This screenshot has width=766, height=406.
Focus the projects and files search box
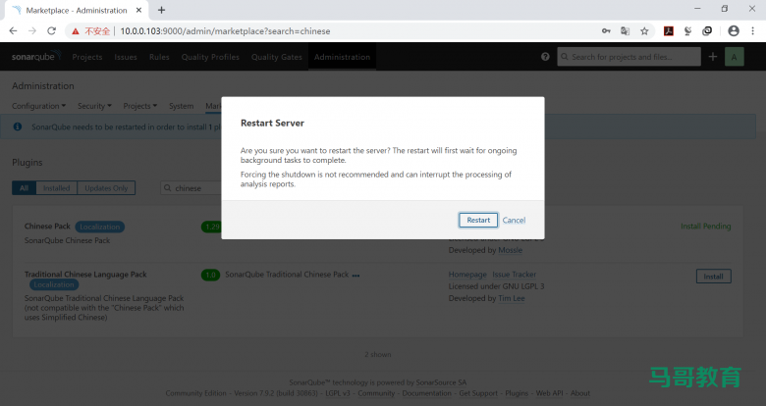pyautogui.click(x=629, y=57)
